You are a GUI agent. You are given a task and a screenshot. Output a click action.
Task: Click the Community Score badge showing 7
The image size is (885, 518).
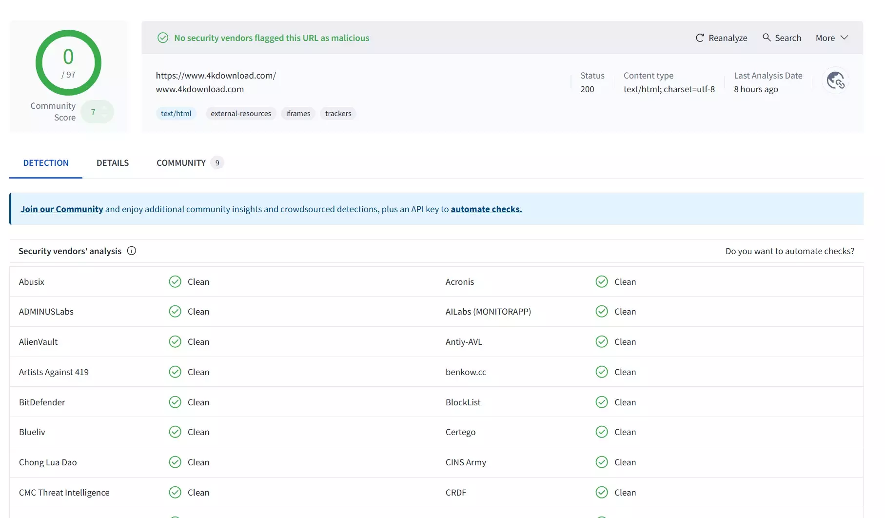(x=97, y=112)
